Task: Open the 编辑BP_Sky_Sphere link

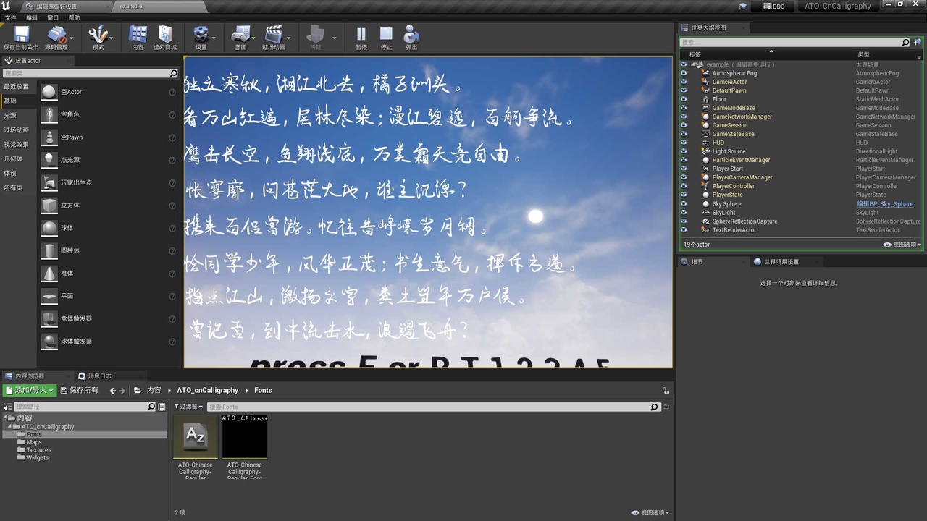Action: [x=885, y=204]
